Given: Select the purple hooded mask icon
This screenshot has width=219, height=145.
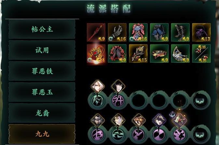Looking at the screenshot, I should [201, 32].
